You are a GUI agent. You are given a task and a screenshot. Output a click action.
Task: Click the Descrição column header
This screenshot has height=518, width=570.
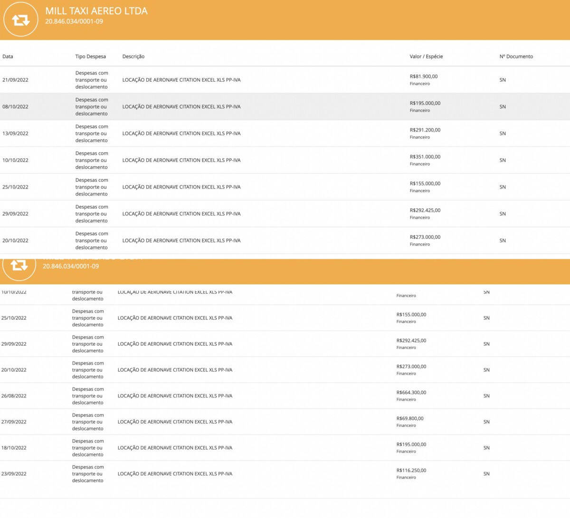click(133, 57)
